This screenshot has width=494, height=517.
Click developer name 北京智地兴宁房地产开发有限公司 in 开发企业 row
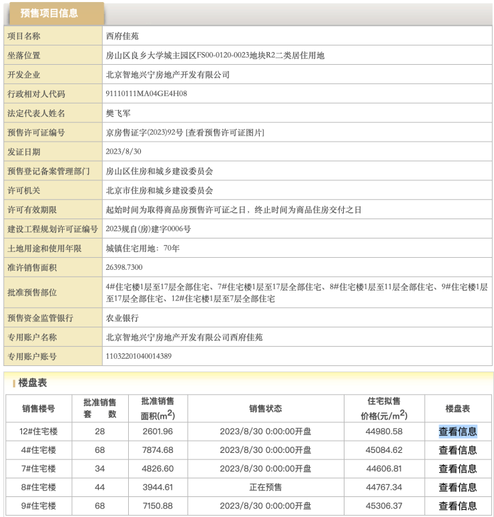(168, 75)
